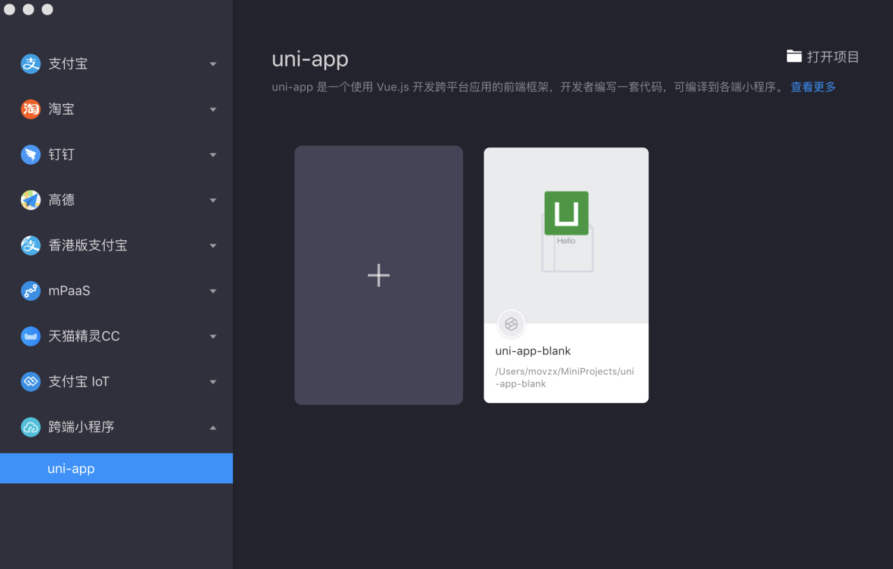Click the folder icon beside 打开项目
893x569 pixels.
click(x=794, y=56)
